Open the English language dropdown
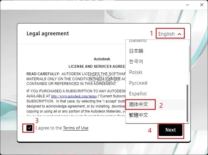 [x=170, y=34]
